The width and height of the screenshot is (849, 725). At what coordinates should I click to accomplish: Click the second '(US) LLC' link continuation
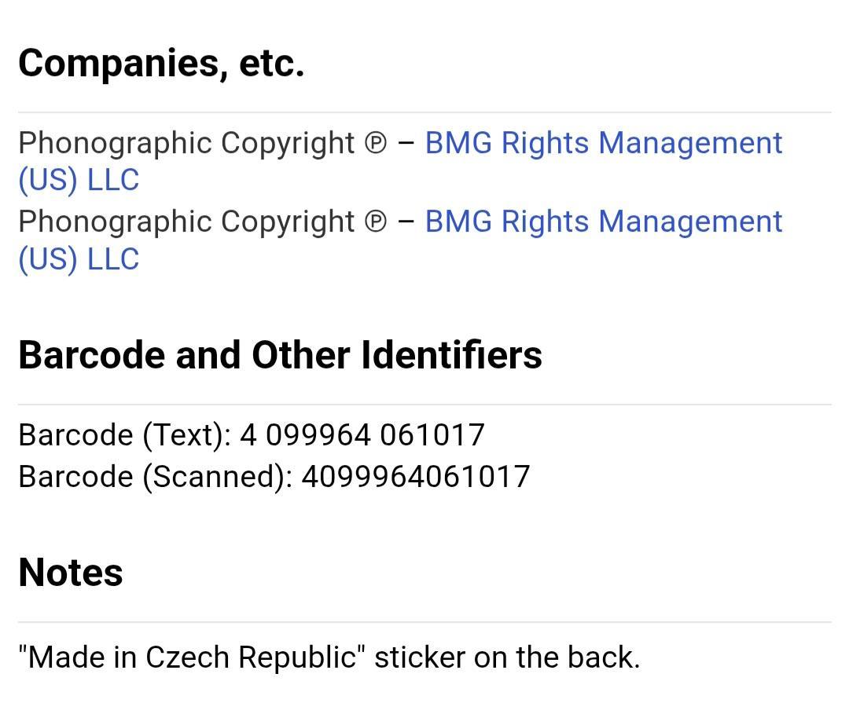pos(79,259)
